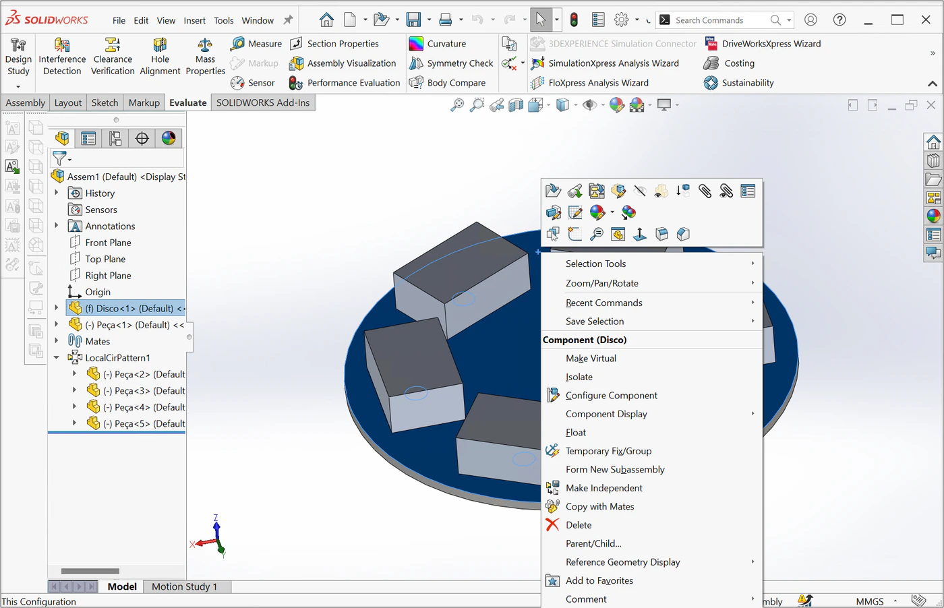Open the Motion Study 1 tab
The height and width of the screenshot is (608, 944).
184,586
